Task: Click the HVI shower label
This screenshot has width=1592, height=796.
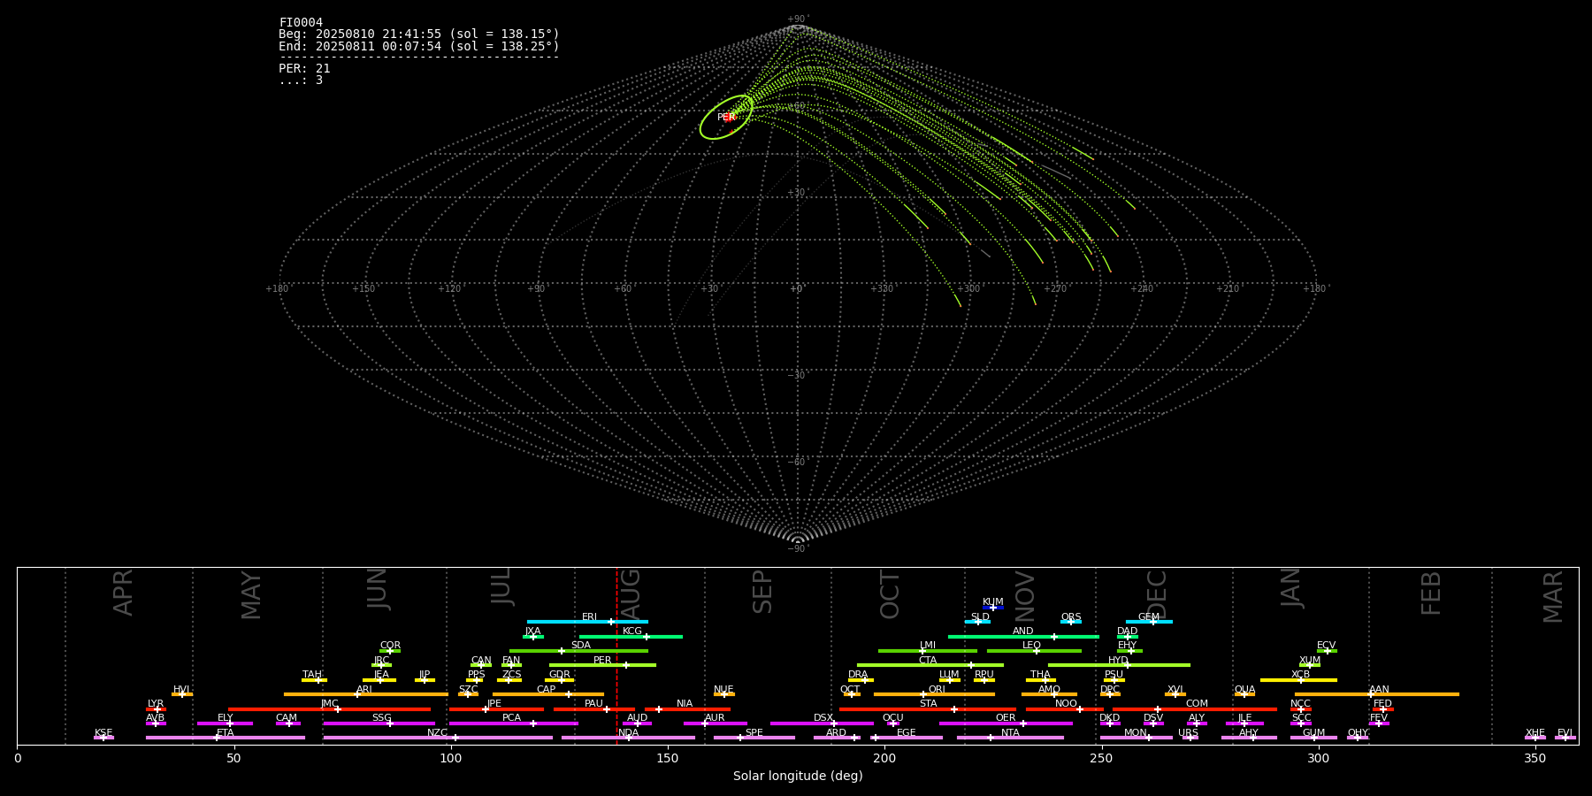Action: pos(181,690)
